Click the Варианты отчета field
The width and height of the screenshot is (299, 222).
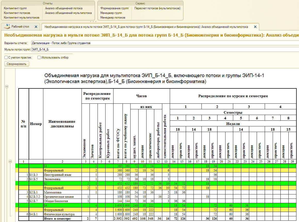click(x=165, y=43)
